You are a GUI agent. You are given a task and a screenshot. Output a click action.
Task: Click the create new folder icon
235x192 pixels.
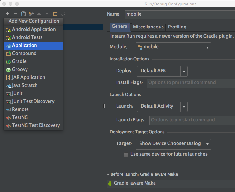pos(55,14)
